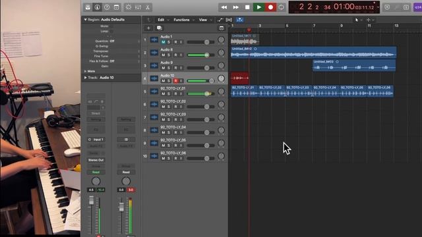This screenshot has width=422, height=237.
Task: Toggle input monitoring on Audio 10 track
Action: [181, 81]
